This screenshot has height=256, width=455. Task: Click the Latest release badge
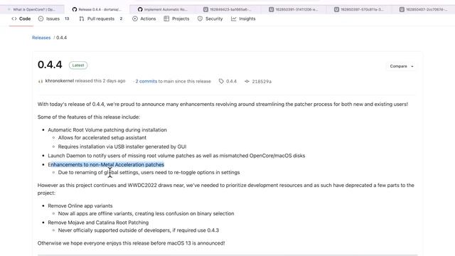tap(78, 65)
